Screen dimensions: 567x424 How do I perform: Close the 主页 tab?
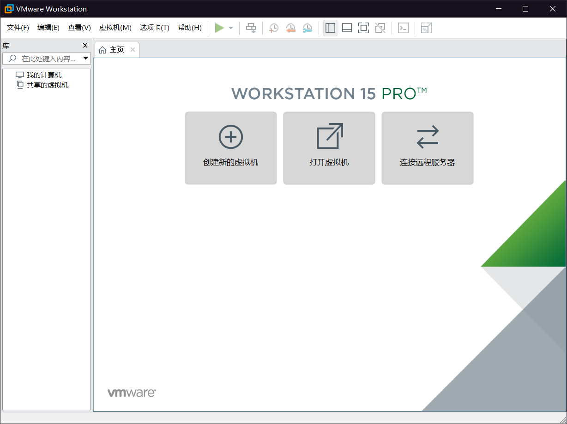133,50
